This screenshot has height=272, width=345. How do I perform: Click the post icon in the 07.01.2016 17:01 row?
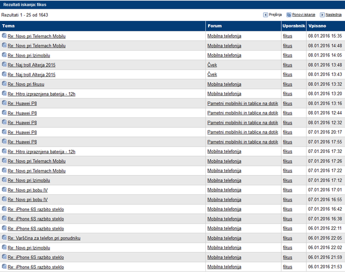pos(4,189)
